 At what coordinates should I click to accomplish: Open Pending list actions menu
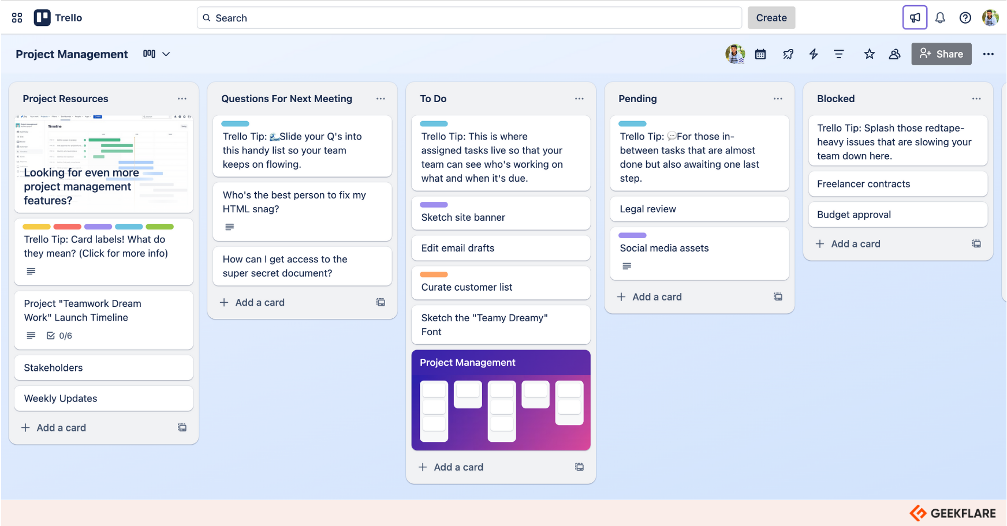pos(778,99)
